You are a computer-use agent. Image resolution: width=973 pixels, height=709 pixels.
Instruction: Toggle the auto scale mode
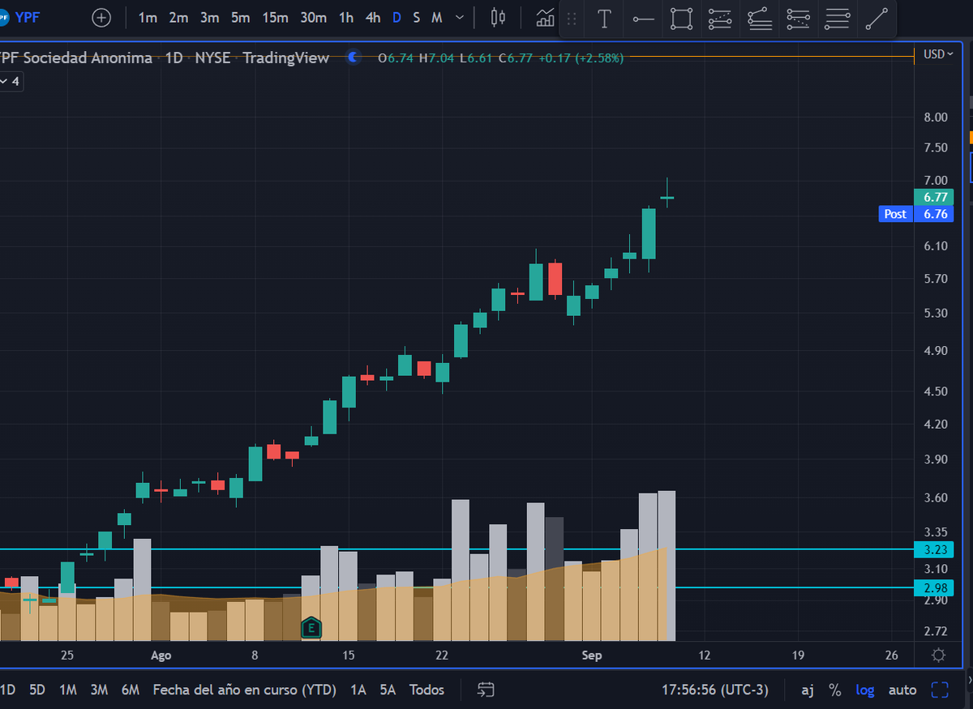click(x=902, y=690)
